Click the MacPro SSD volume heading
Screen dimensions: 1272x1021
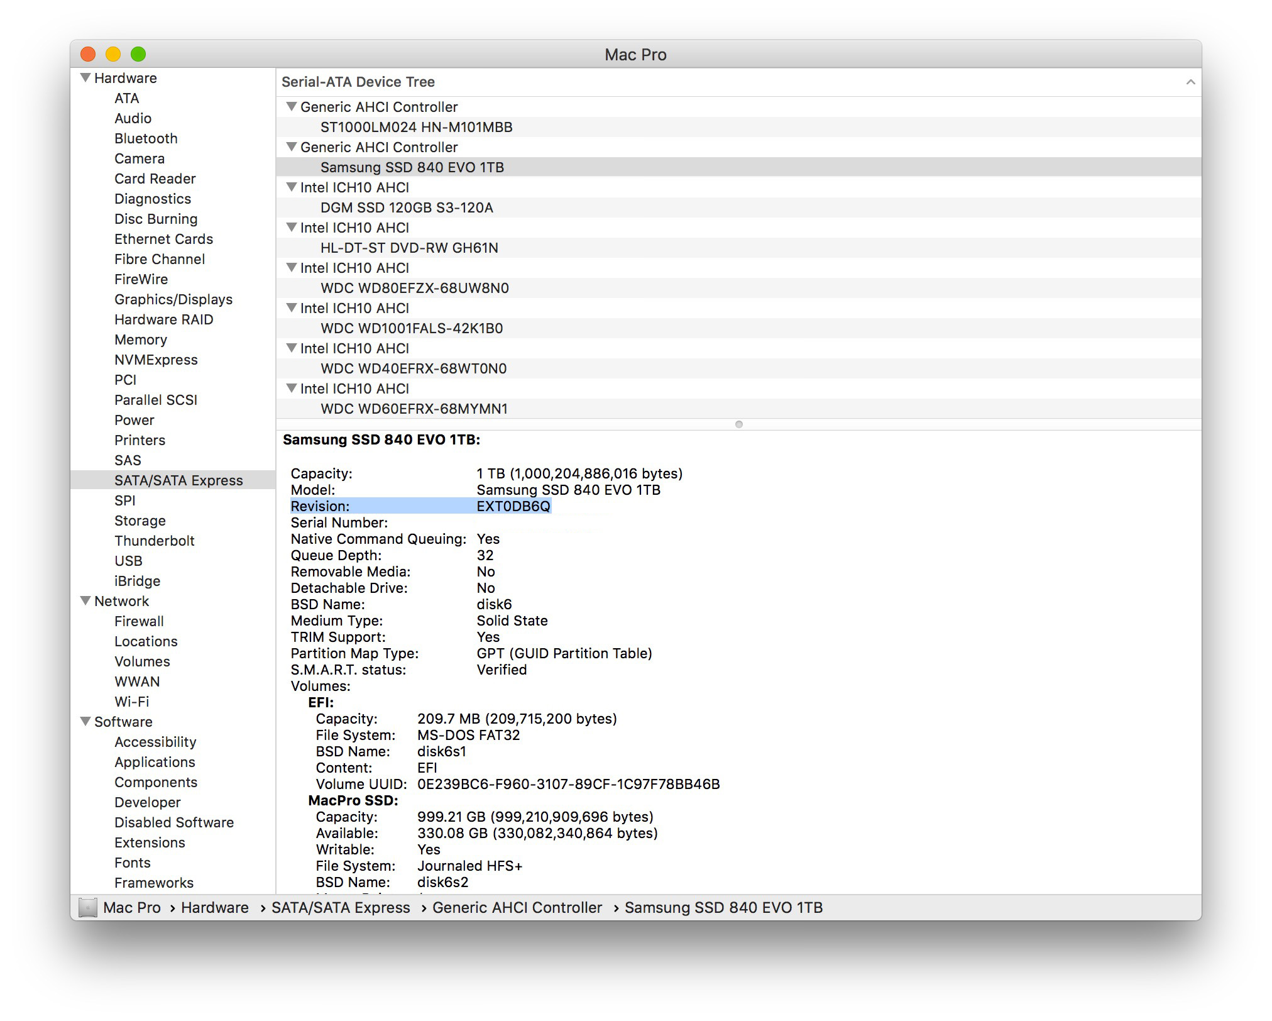(353, 800)
